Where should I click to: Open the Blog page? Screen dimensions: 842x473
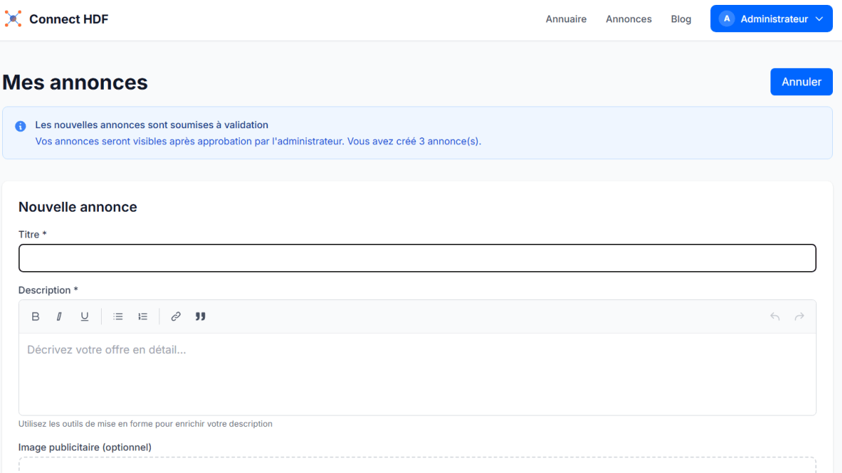click(681, 19)
